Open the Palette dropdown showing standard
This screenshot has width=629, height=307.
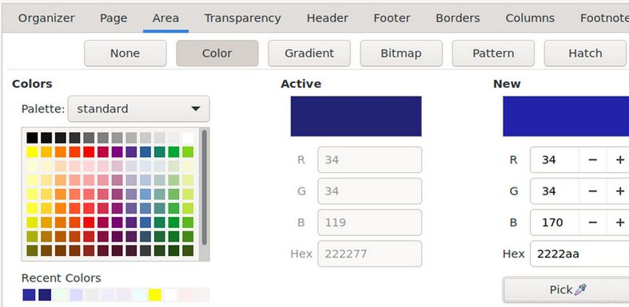[139, 109]
